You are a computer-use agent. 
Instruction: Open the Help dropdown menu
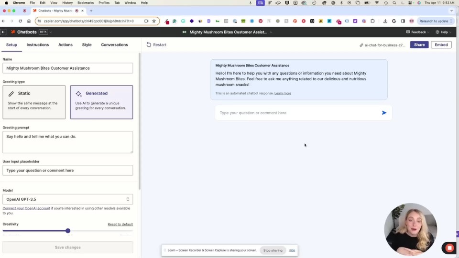pyautogui.click(x=444, y=32)
